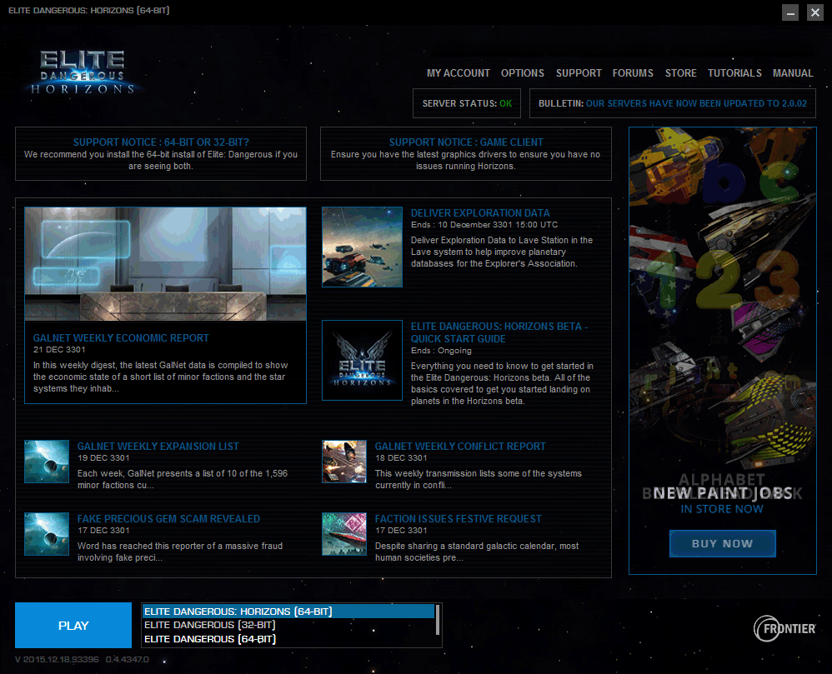Open Fake Precious Gem Scam Revealed headline

pyautogui.click(x=168, y=519)
